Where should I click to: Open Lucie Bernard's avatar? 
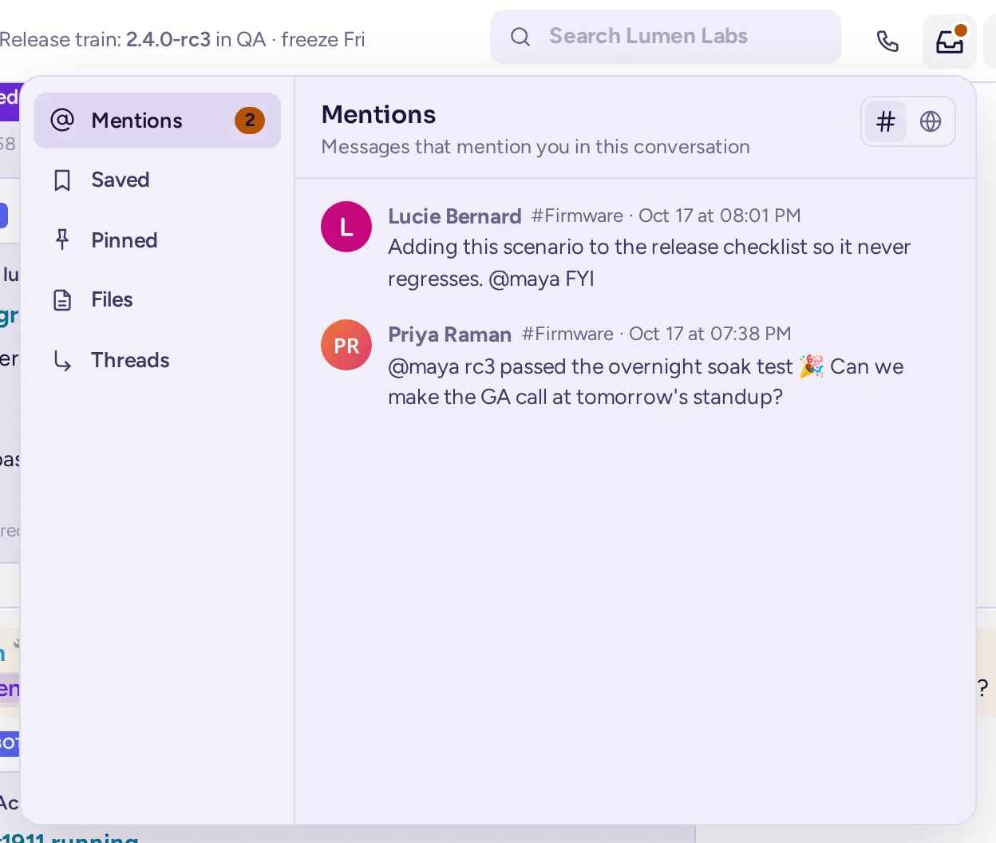346,227
